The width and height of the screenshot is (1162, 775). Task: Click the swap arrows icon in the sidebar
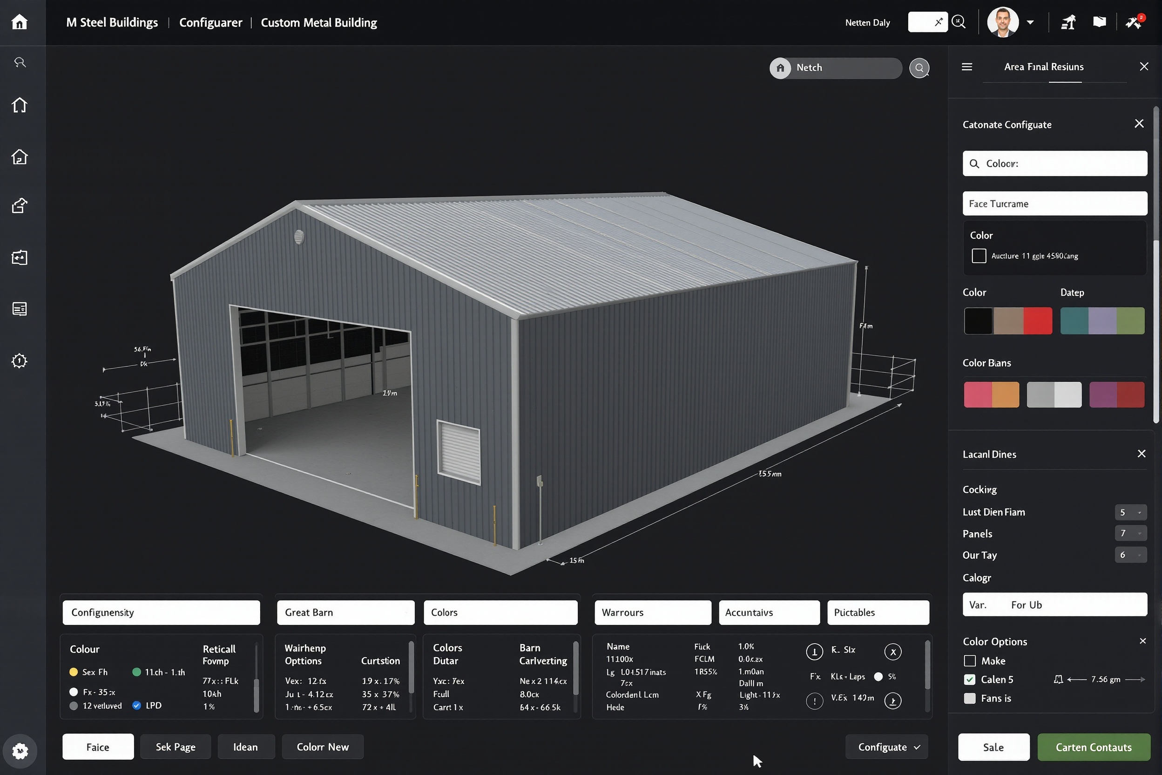click(19, 257)
